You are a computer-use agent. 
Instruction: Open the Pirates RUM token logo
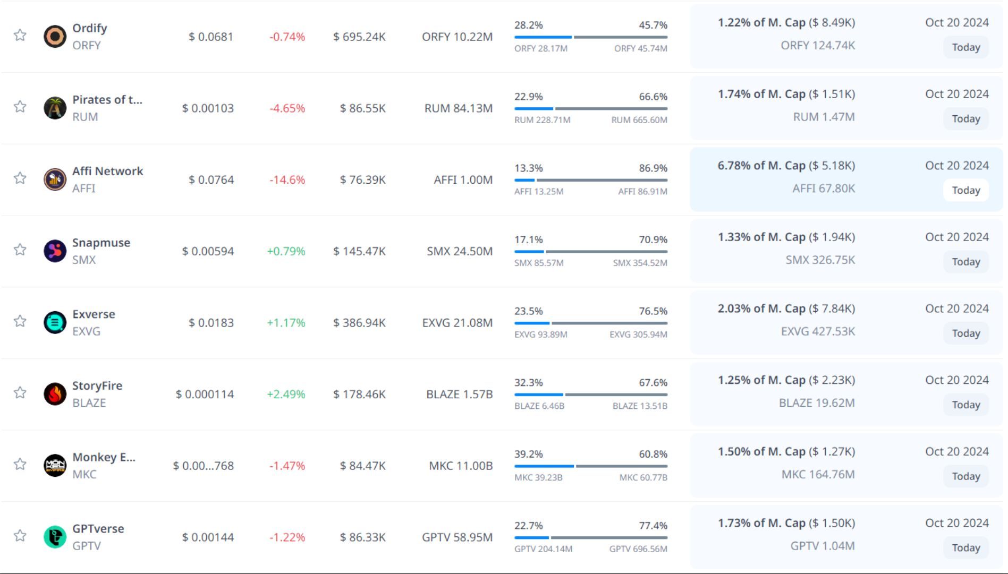point(55,108)
